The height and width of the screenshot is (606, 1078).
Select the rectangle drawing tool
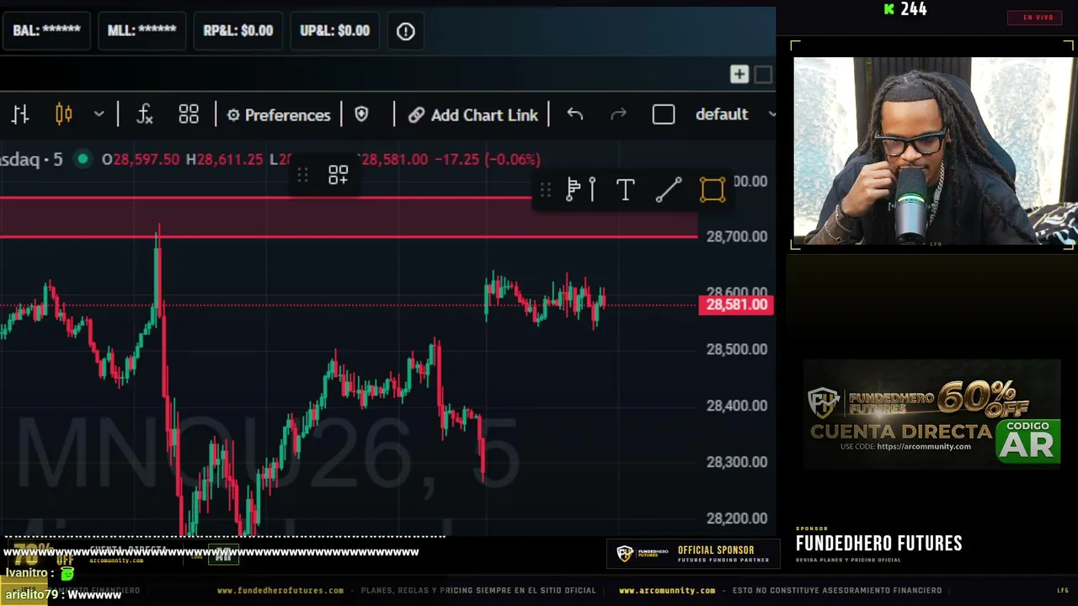(x=712, y=190)
